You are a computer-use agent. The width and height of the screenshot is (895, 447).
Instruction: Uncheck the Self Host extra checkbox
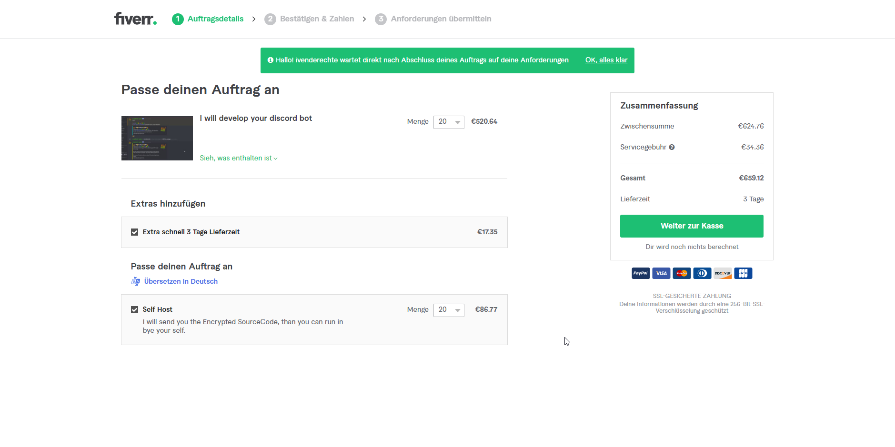pyautogui.click(x=135, y=310)
